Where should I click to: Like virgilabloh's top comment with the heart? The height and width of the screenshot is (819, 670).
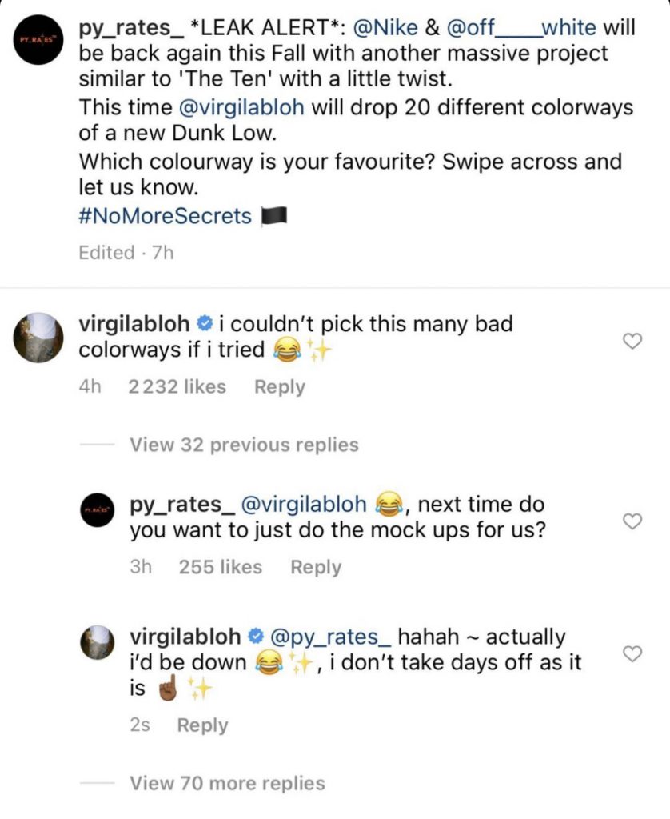tap(632, 340)
